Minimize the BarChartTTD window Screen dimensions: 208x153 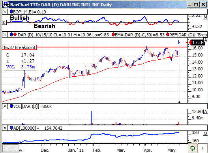pyautogui.click(x=190, y=5)
